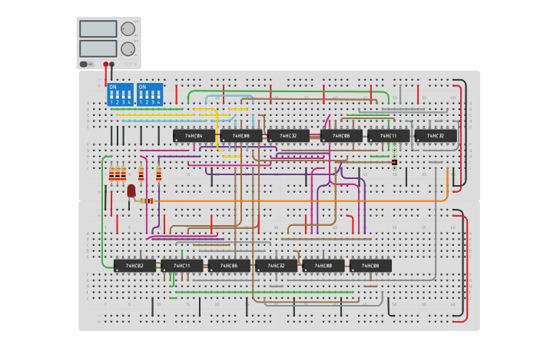Screen dimensions: 557x348
Task: Select the 74HC11 chip on the upper breadboard
Action: click(389, 136)
